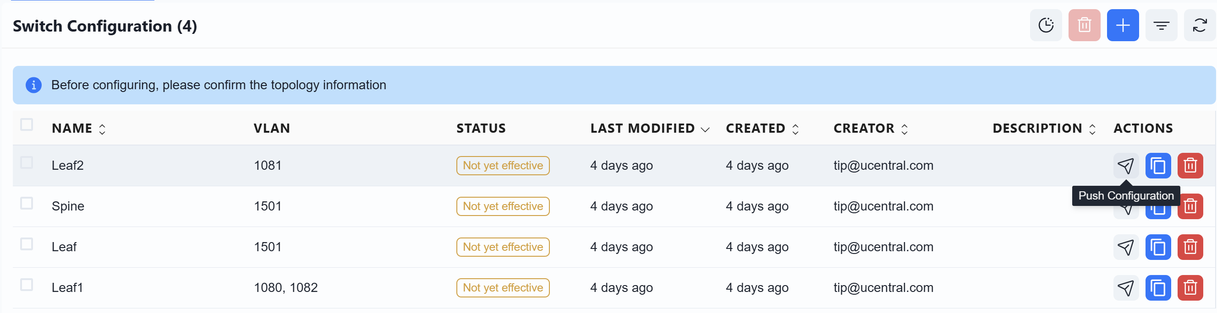Open the schedule clock icon in the header
This screenshot has width=1217, height=313.
tap(1046, 26)
